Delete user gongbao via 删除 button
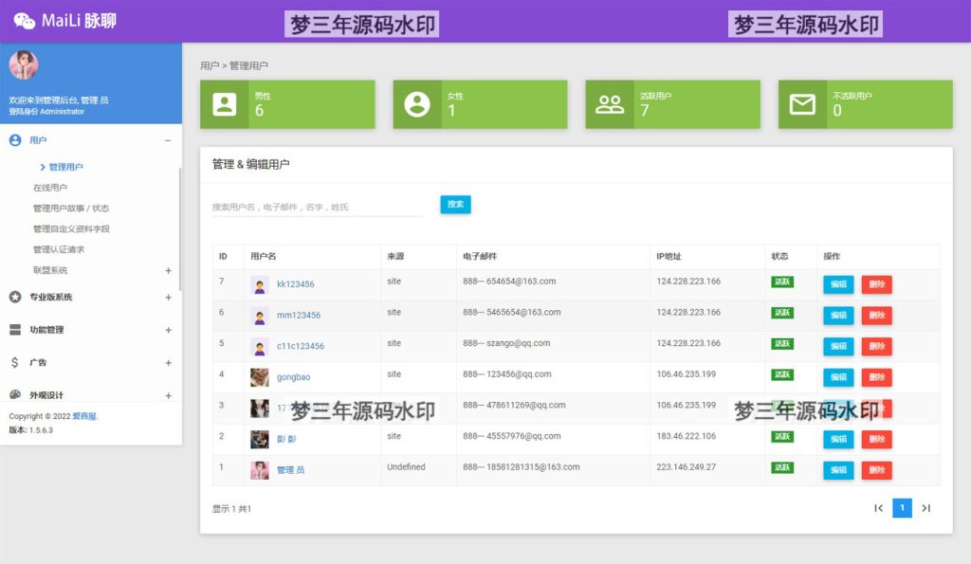Viewport: 971px width, 564px height. (x=877, y=377)
